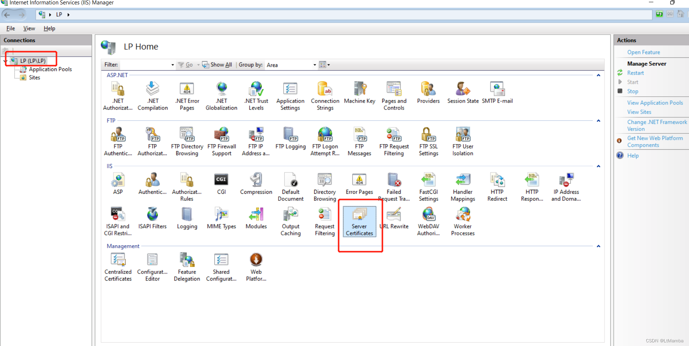Open .NET Compilation settings
The image size is (689, 346).
pyautogui.click(x=153, y=96)
